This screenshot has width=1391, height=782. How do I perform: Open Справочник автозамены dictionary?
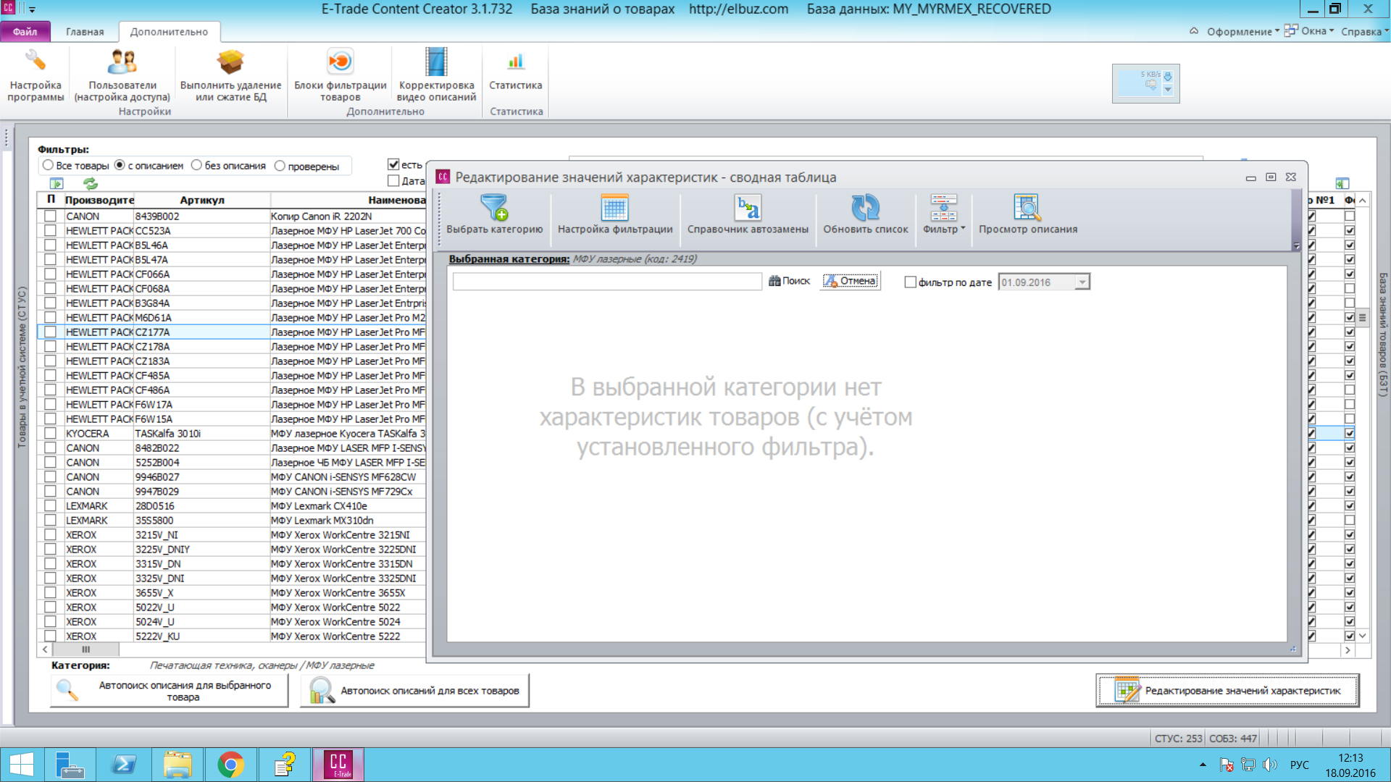coord(748,214)
